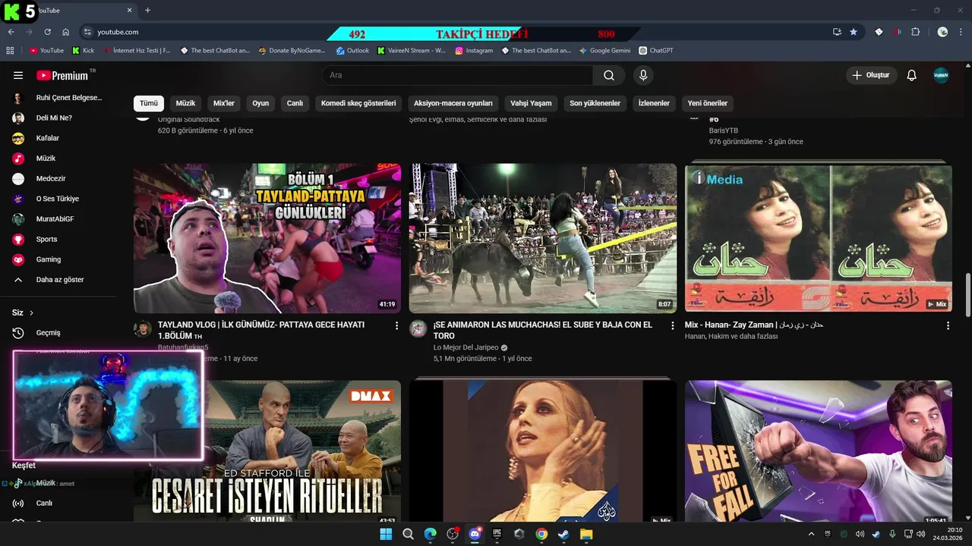The height and width of the screenshot is (546, 972).
Task: Open more options for Hanan mix
Action: 948,325
